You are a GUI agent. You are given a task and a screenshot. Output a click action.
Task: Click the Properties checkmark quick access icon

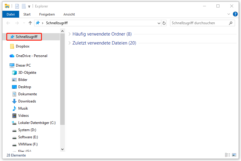[x=17, y=6]
